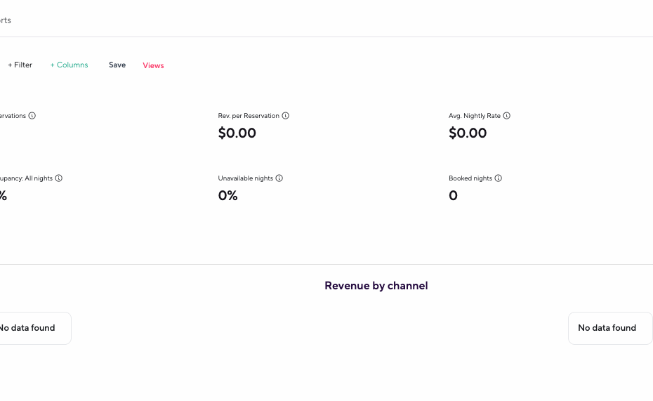Click the Booked nights value 0
This screenshot has height=401, width=653.
pos(453,196)
